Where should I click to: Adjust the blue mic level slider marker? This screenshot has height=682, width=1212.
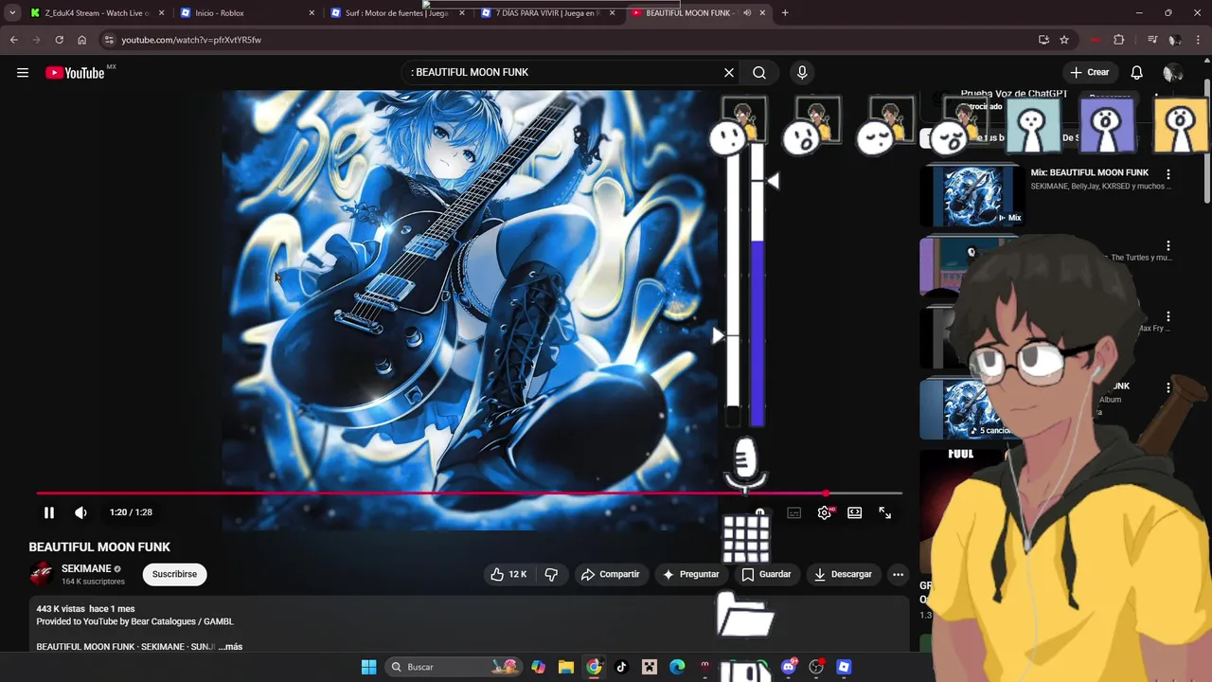click(x=773, y=181)
